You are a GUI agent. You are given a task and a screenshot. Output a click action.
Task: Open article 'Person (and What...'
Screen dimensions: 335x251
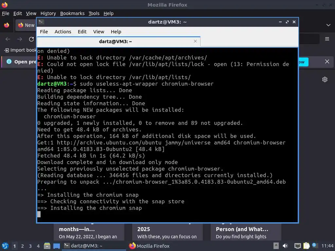click(x=246, y=232)
